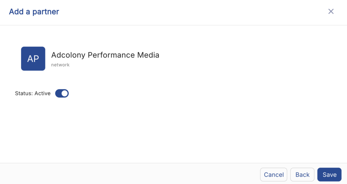347x184 pixels.
Task: Click the network type label
Action: 60,65
